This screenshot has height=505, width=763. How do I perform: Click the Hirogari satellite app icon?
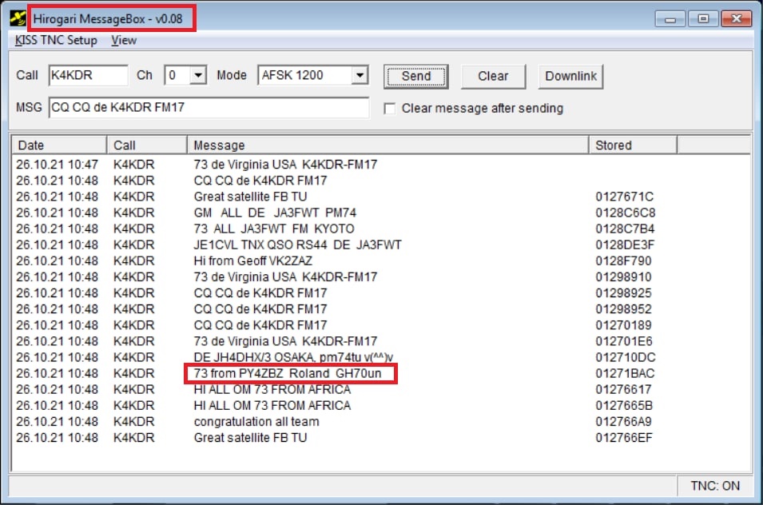tap(18, 18)
